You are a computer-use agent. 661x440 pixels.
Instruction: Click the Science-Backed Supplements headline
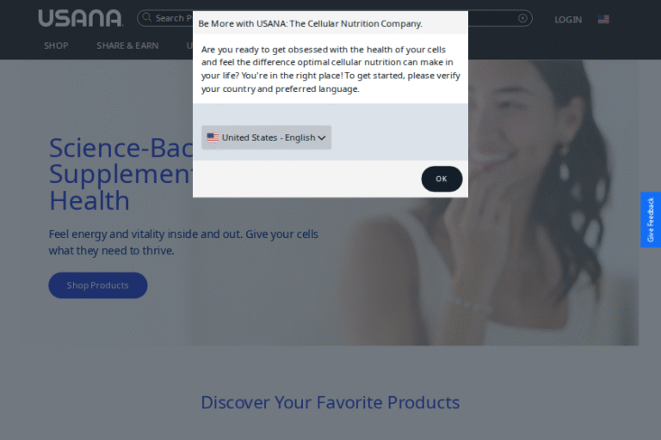tap(121, 174)
